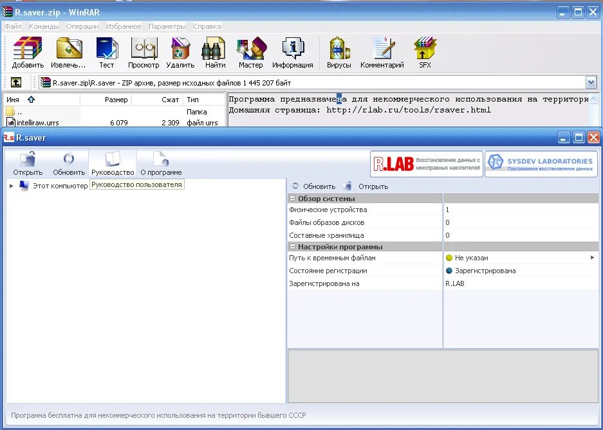Image resolution: width=603 pixels, height=430 pixels.
Task: Close the WinRAR window
Action: pos(593,12)
